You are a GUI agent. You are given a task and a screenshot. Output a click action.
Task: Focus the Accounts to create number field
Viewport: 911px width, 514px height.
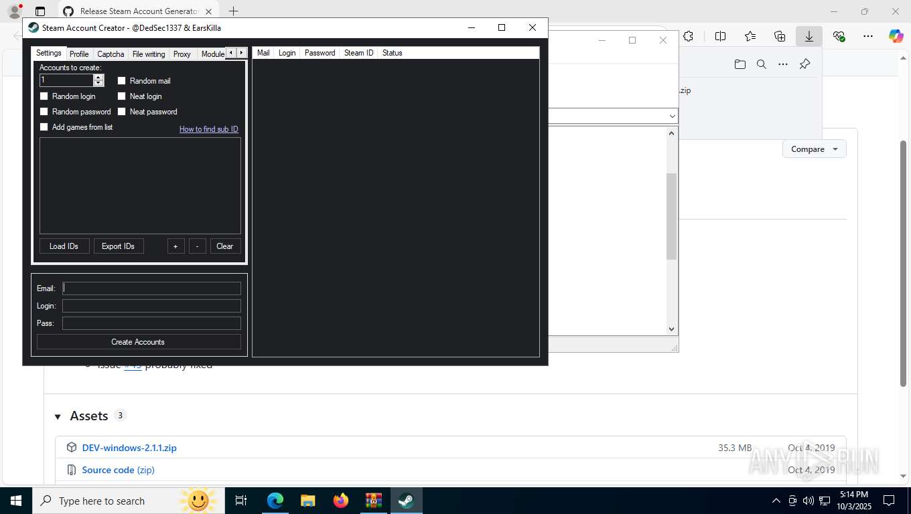tap(66, 80)
